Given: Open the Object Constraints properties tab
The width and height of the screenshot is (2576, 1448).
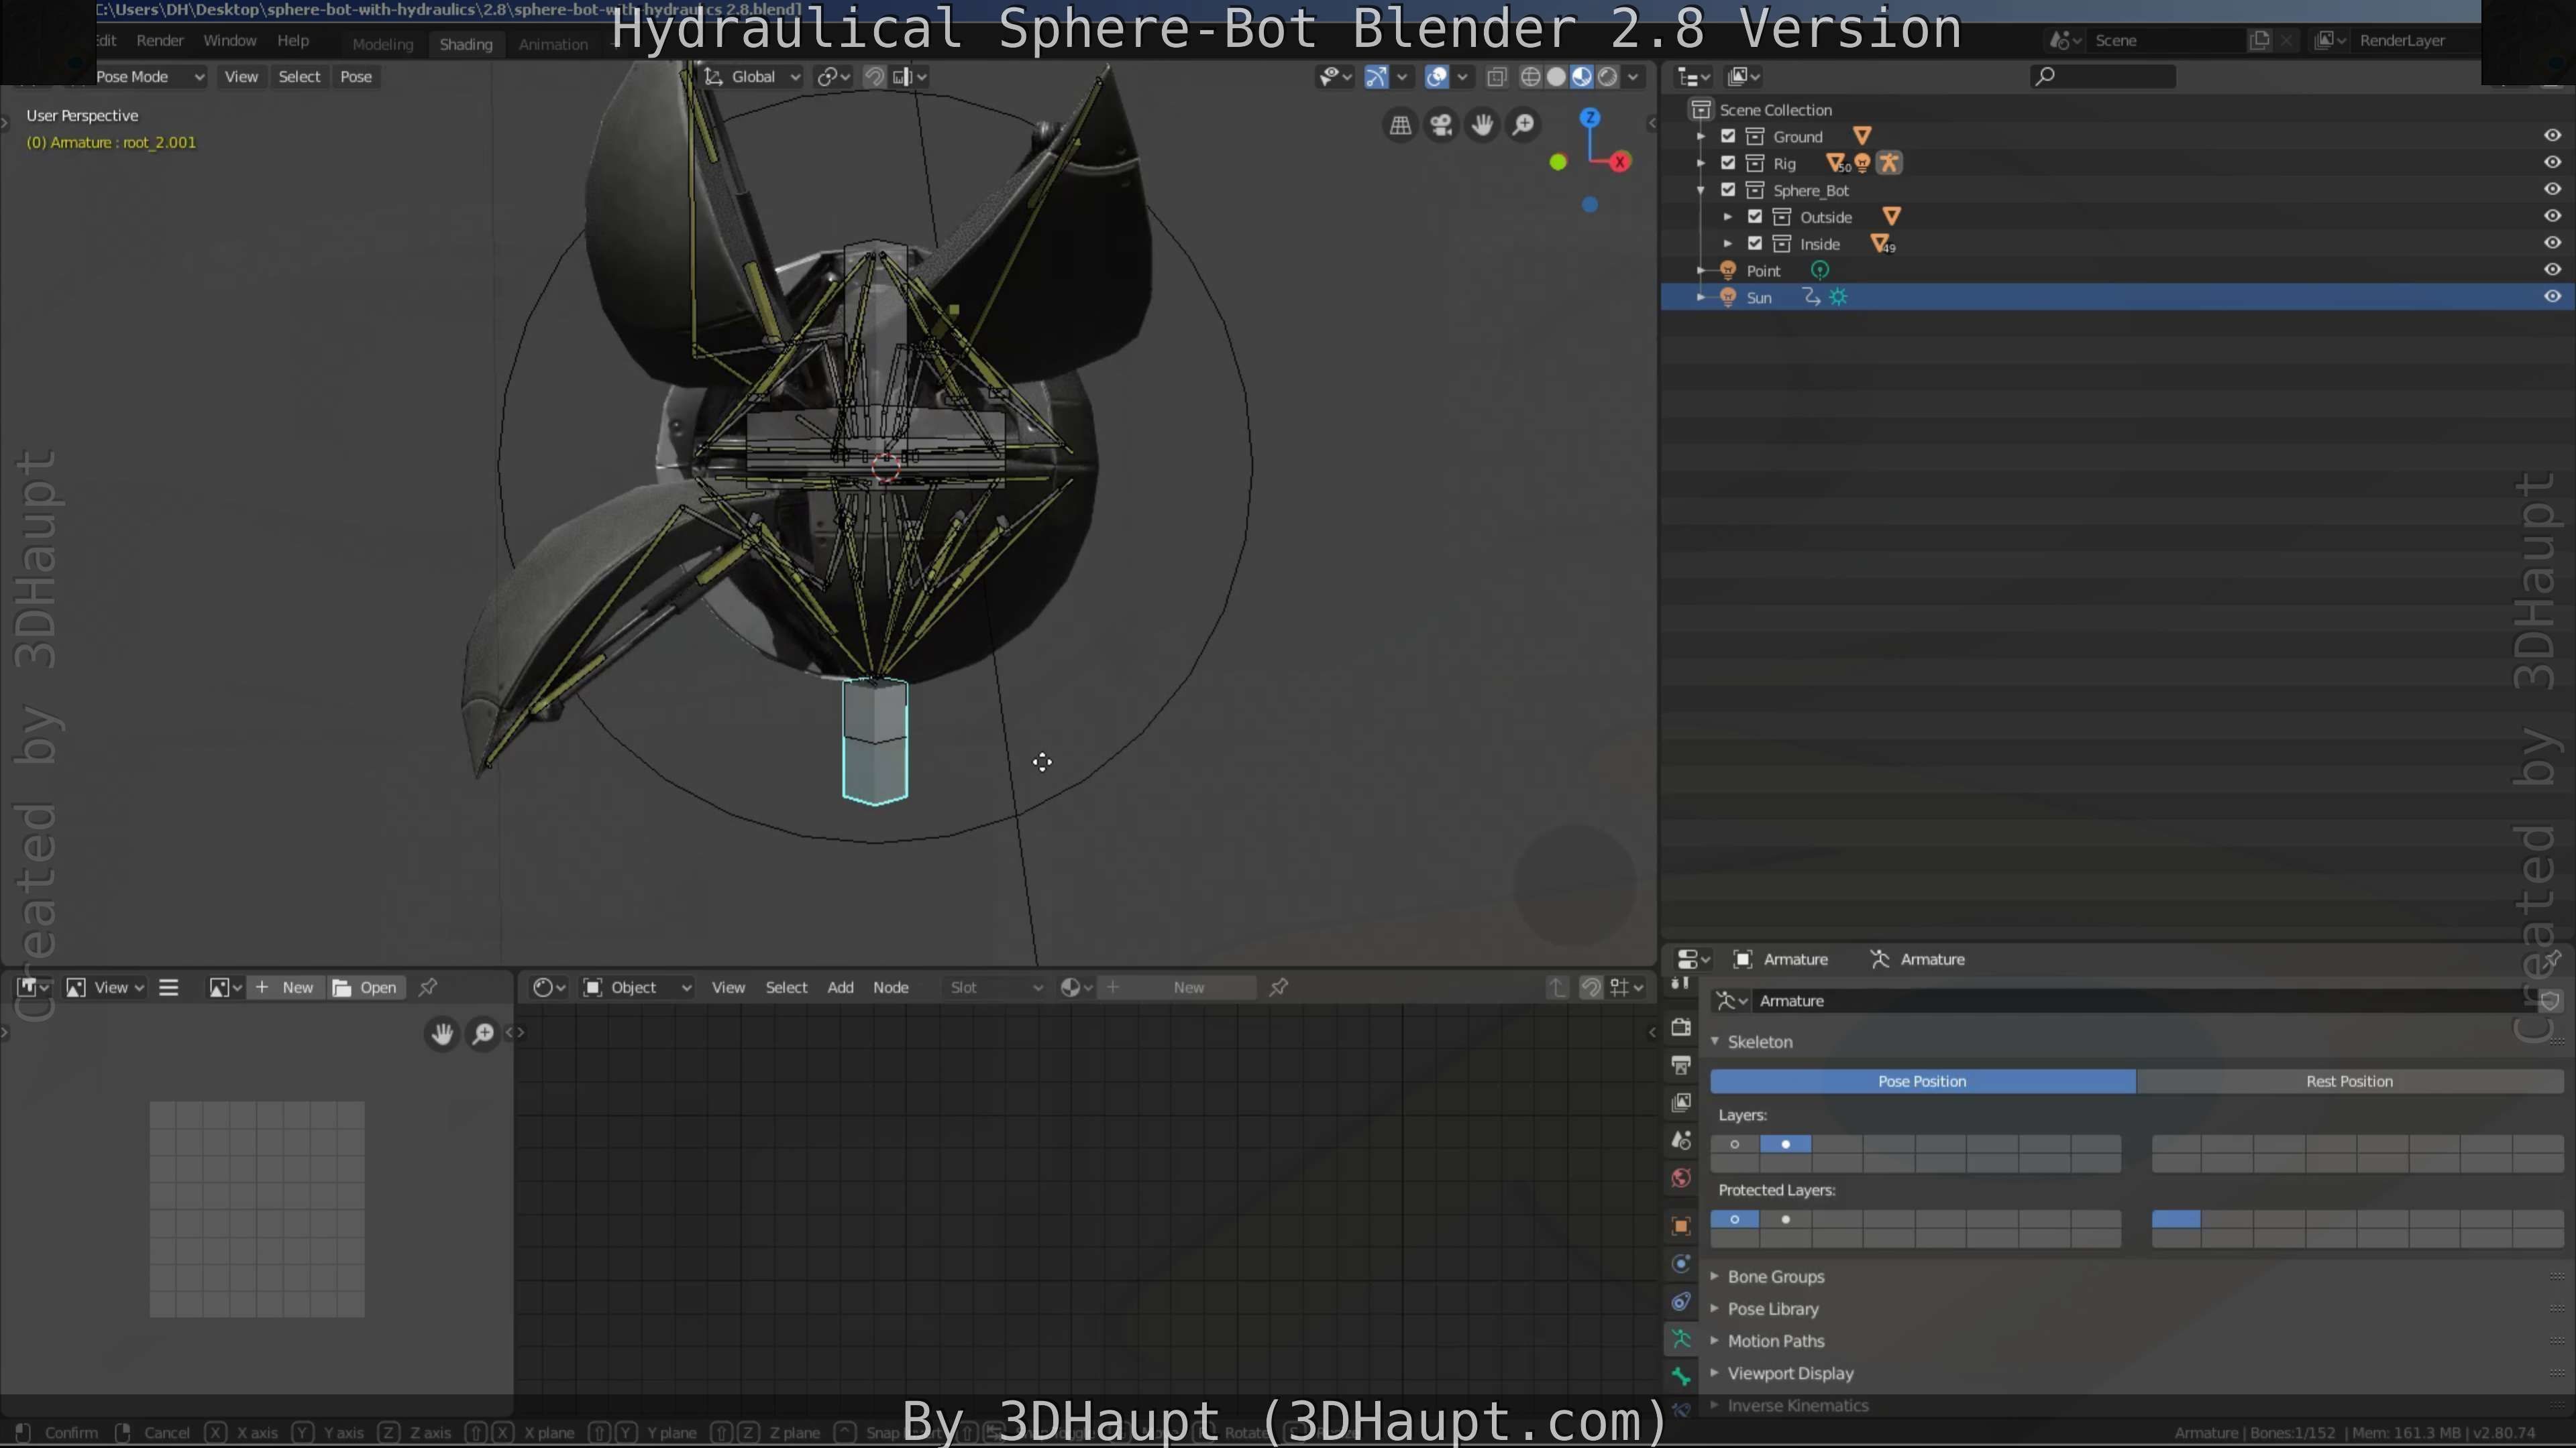Looking at the screenshot, I should click(1681, 1301).
